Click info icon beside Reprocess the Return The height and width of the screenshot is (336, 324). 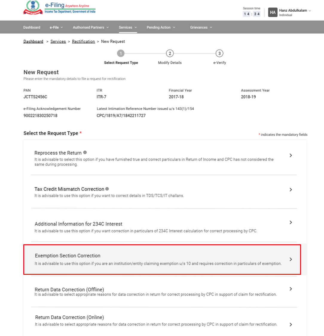pos(85,153)
